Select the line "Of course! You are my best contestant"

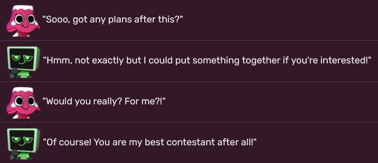pos(149,142)
